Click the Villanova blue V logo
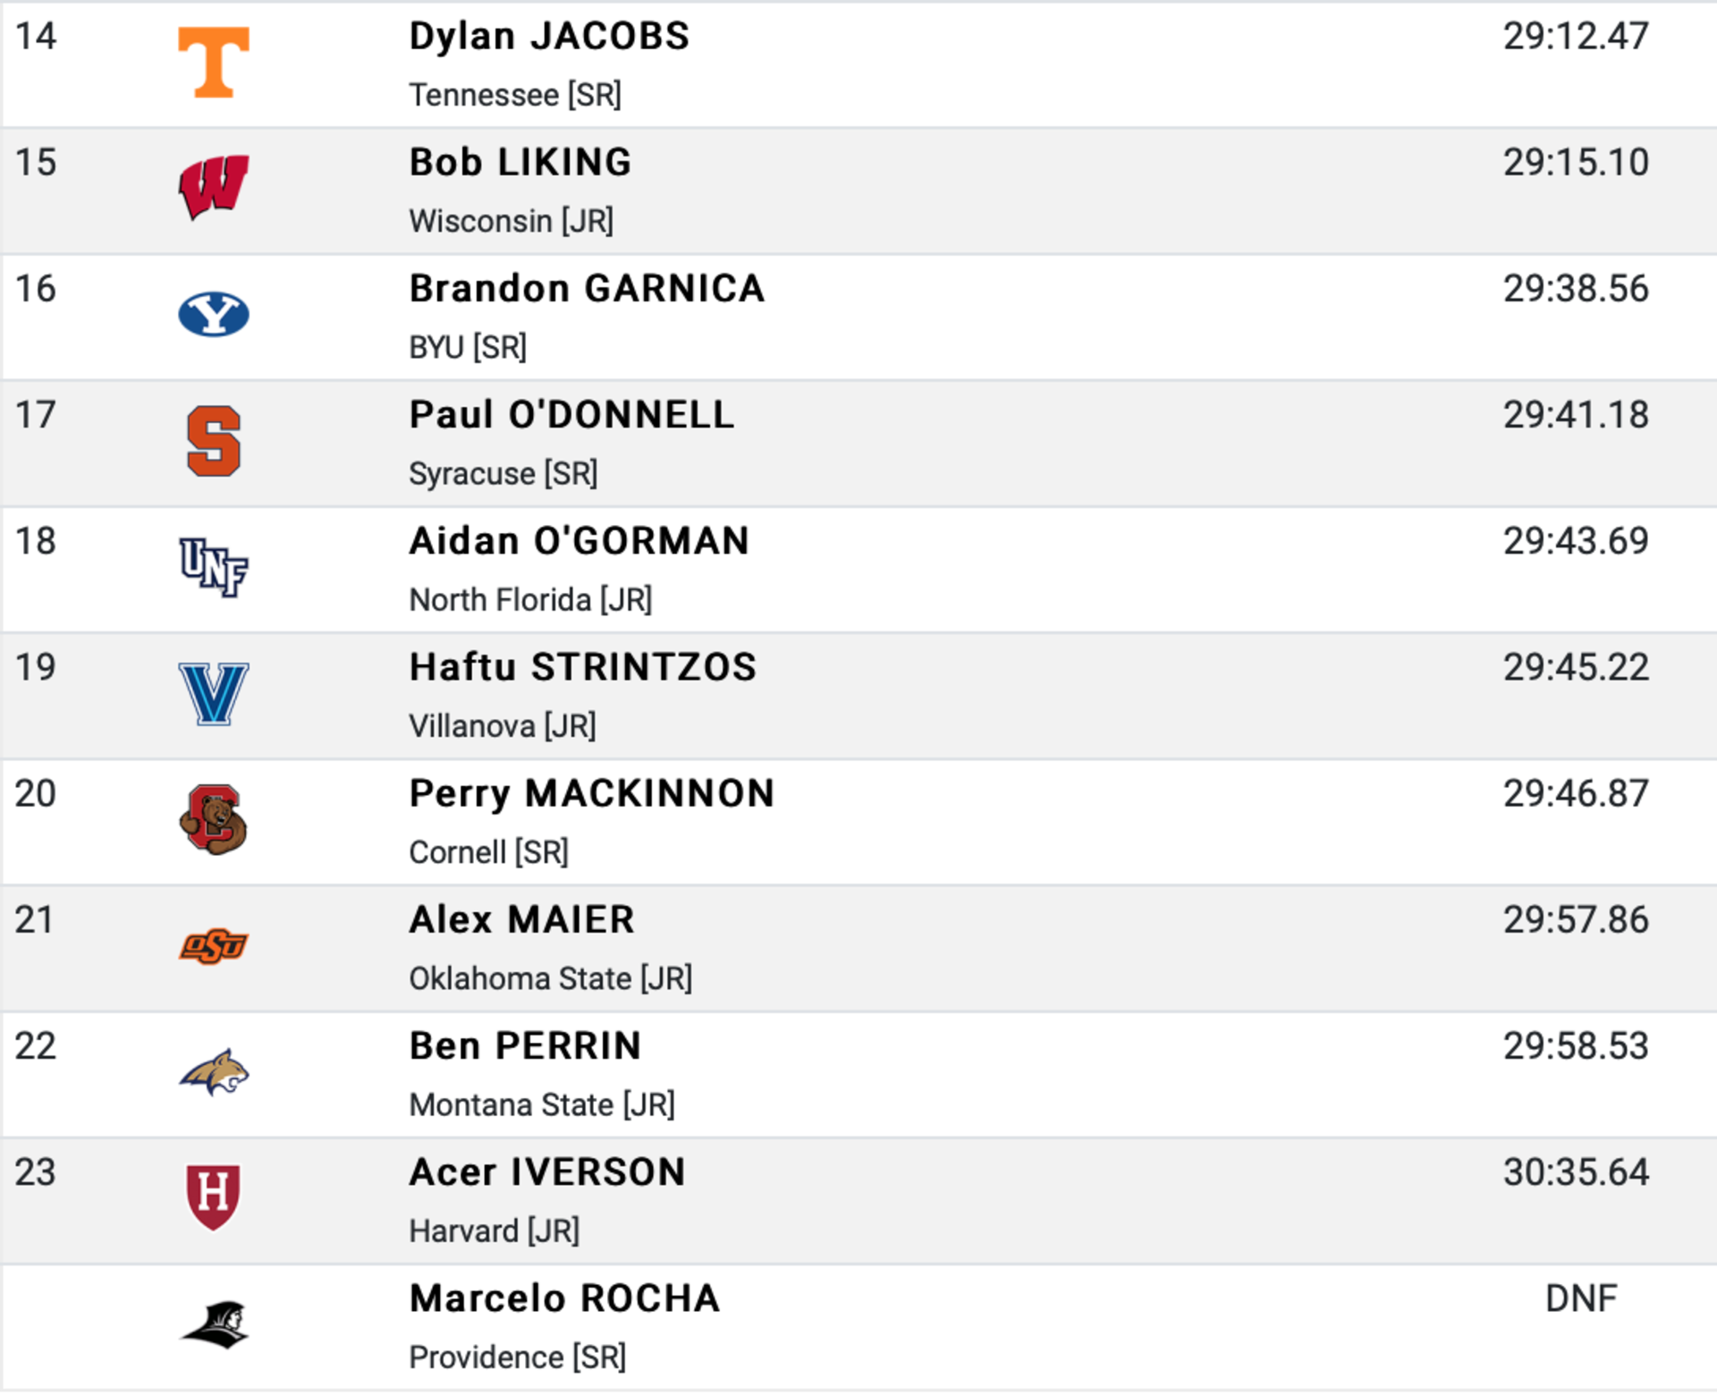The image size is (1717, 1395). click(214, 694)
